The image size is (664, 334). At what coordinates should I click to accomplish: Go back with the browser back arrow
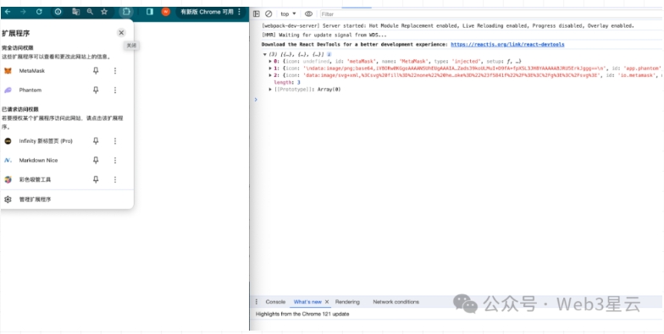tap(8, 12)
